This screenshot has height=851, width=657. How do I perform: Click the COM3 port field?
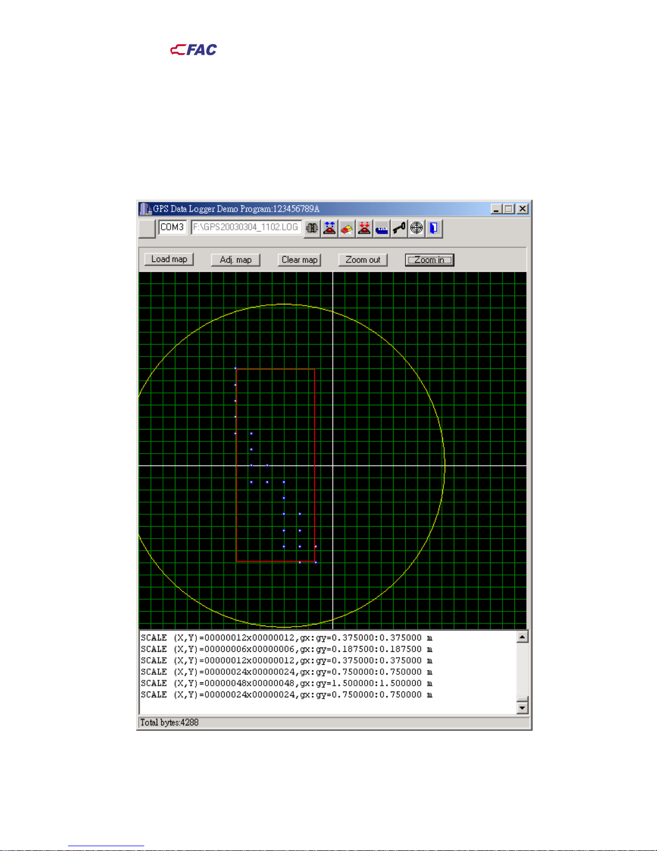point(172,227)
